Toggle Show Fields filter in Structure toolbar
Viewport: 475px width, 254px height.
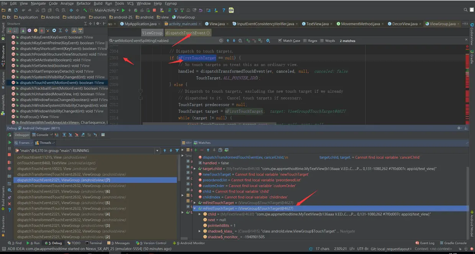click(x=35, y=30)
